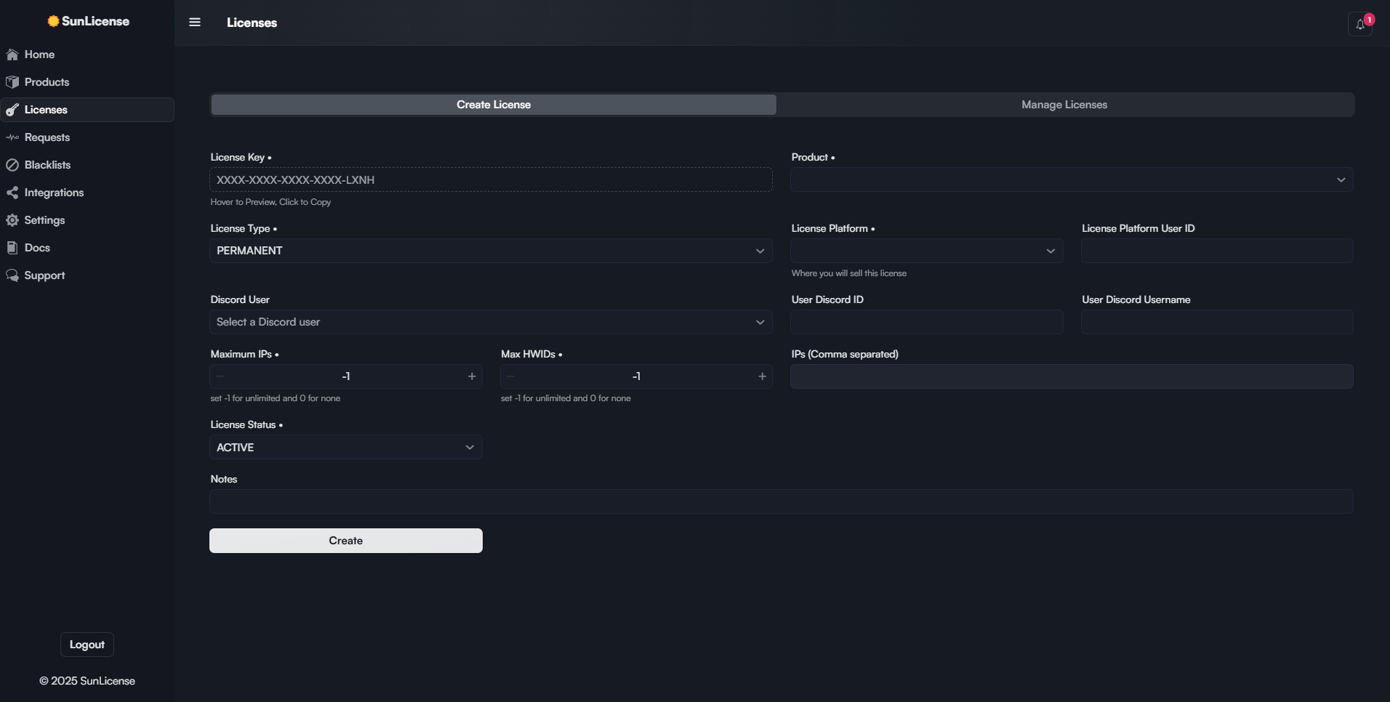Select the Products sidebar icon
The image size is (1390, 702).
coord(12,82)
